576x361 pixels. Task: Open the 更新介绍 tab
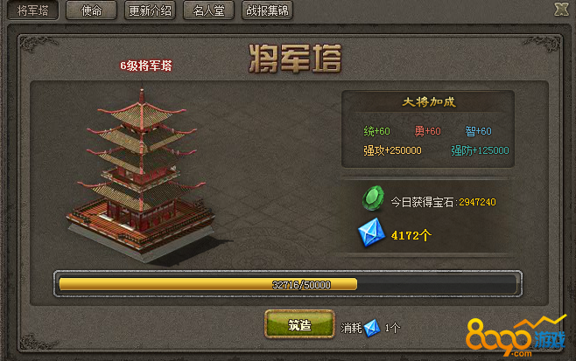point(150,10)
